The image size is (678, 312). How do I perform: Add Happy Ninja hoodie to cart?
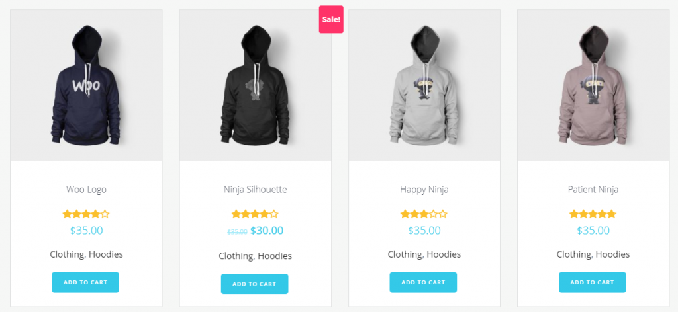pos(423,282)
